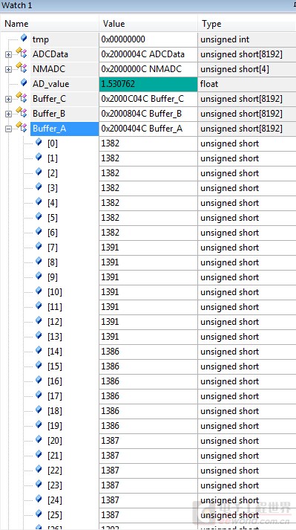Select the highlighted AD_value value 1.530762
The image size is (296, 530).
148,84
